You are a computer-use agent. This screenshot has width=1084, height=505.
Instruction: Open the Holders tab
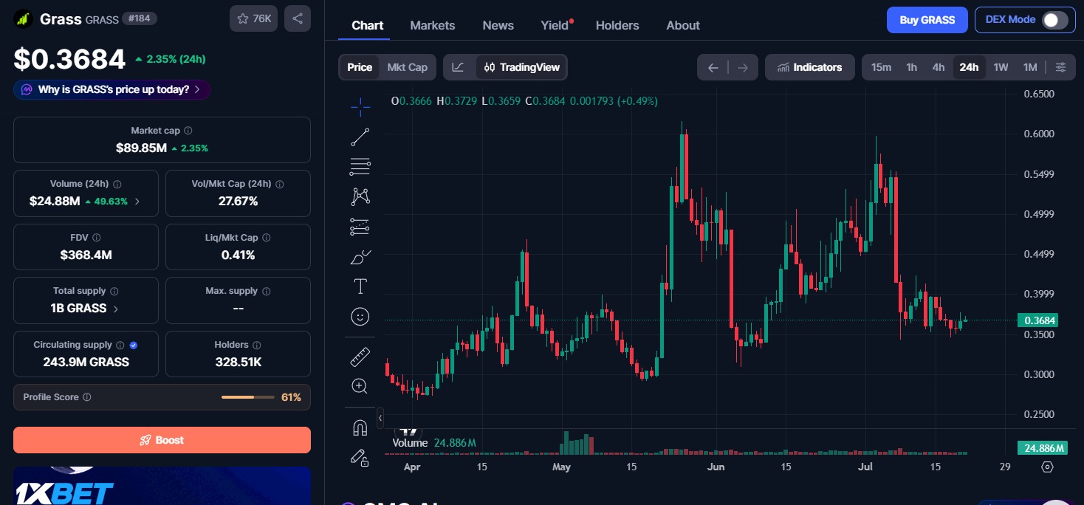617,25
